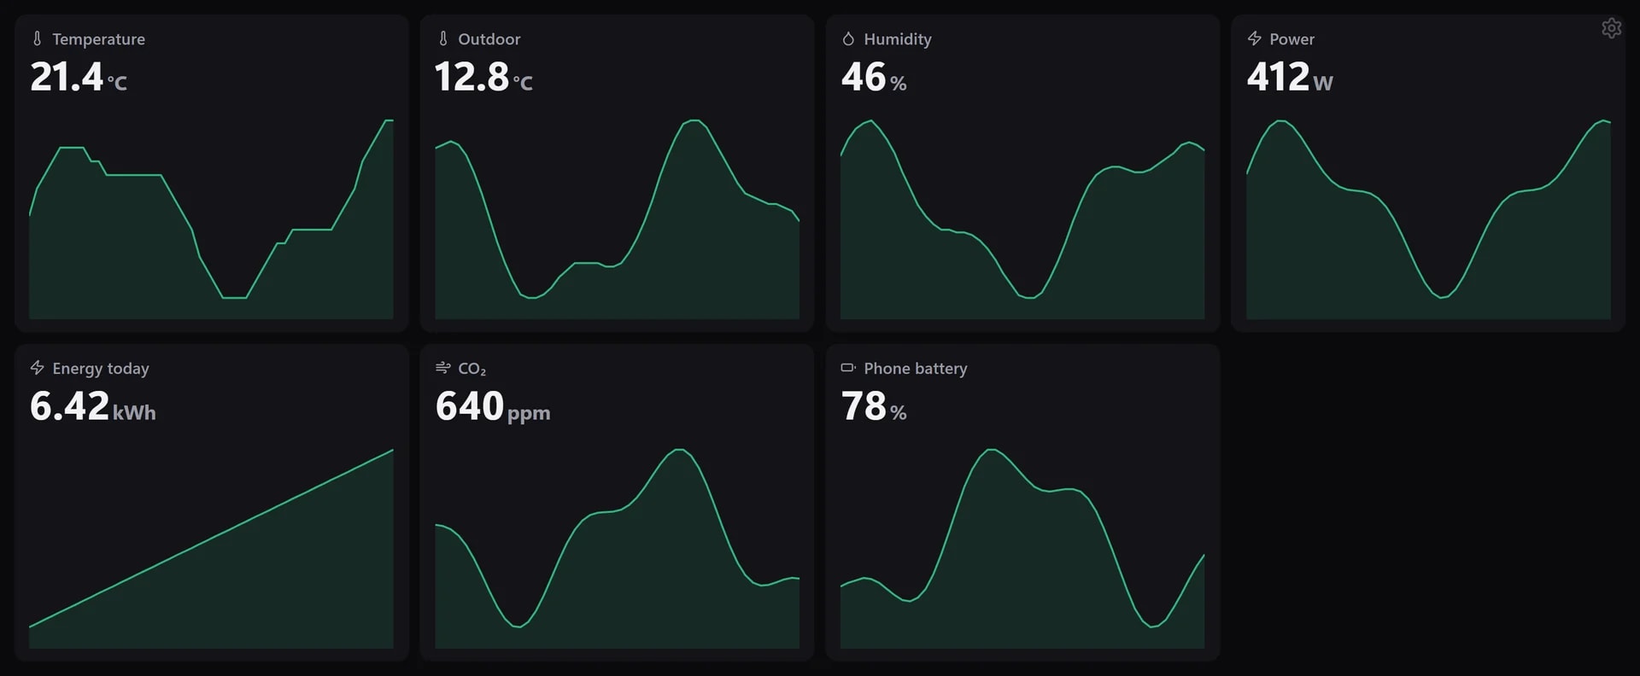Select the CO₂ card label

click(x=471, y=369)
